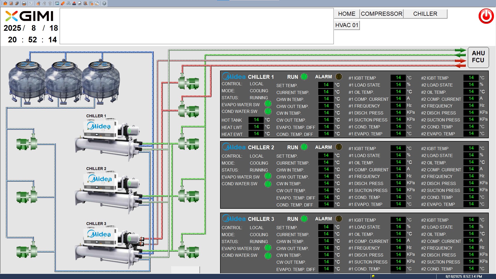Click the grayed user logout key icon
Viewport: 496px width, 279px height.
pyautogui.click(x=44, y=3)
